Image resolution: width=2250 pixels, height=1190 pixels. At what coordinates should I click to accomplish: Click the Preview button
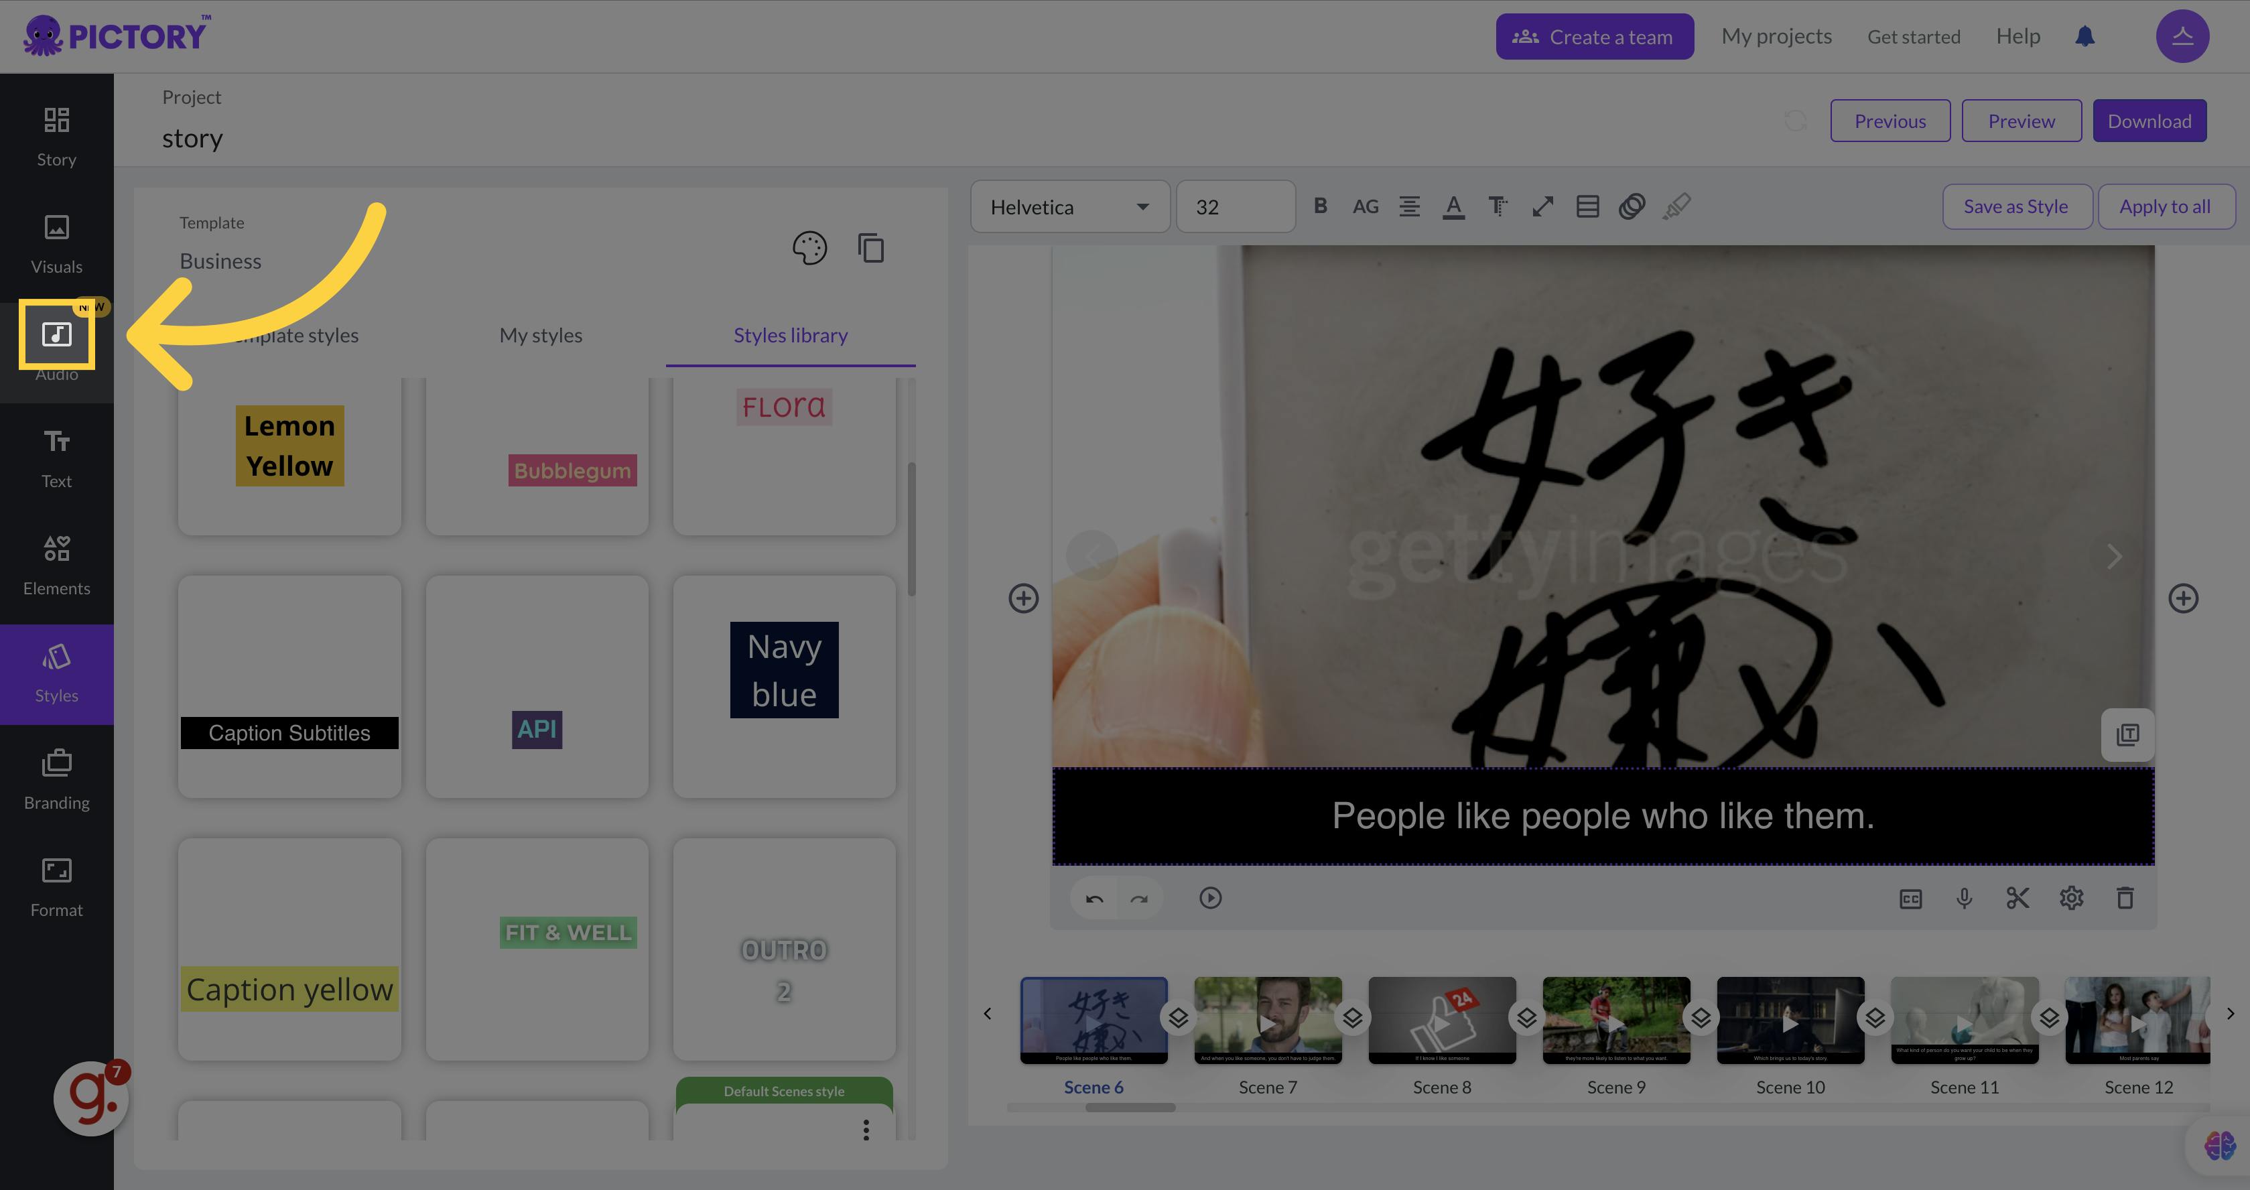[2021, 121]
